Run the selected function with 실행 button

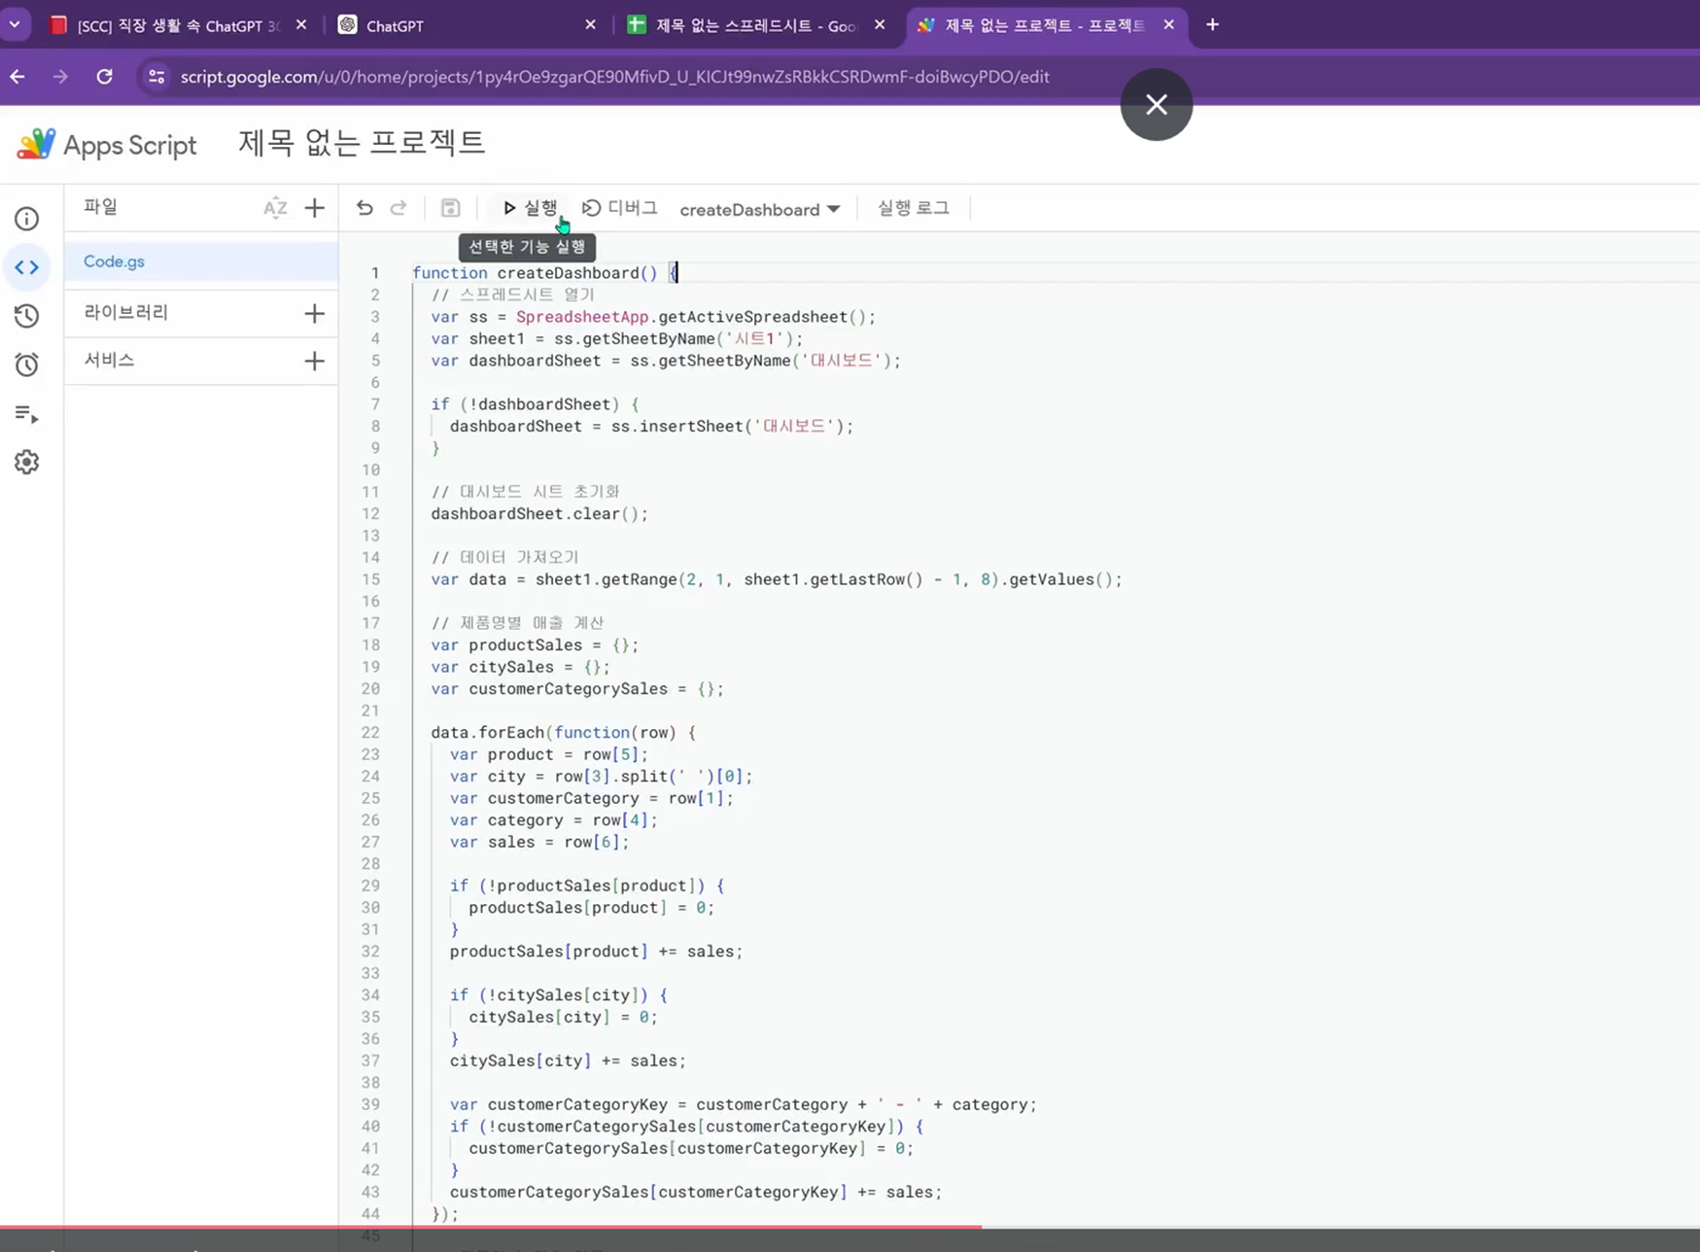click(530, 208)
